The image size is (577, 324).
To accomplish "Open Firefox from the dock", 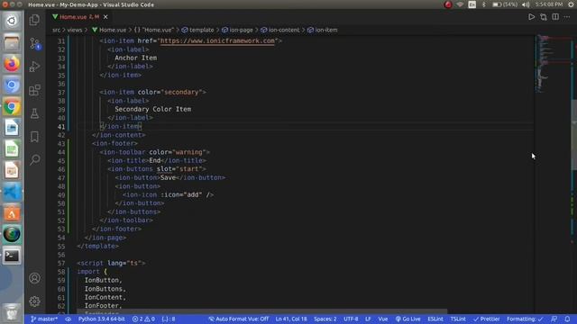I will click(12, 64).
